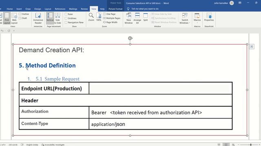Choose Side to Side page movement
261x146 pixels.
pyautogui.click(x=58, y=18)
